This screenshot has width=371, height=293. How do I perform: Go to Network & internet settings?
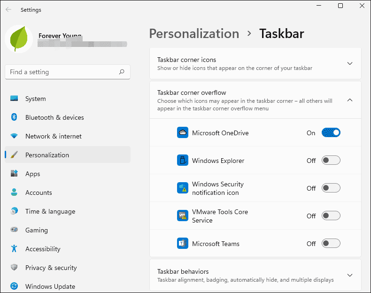click(68, 136)
